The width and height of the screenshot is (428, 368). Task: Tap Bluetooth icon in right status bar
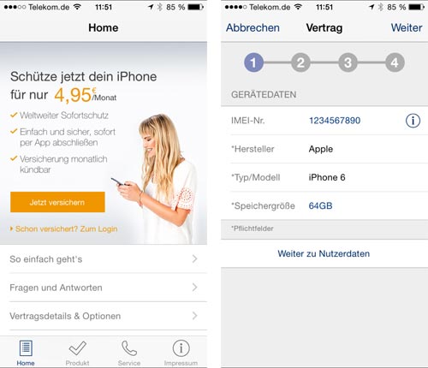[381, 7]
